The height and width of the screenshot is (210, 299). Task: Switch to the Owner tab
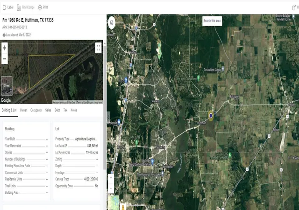pos(23,110)
